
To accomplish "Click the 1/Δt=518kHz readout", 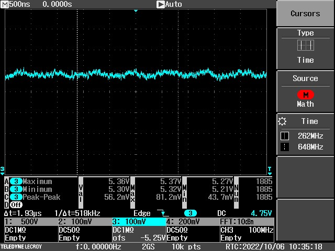I will pos(77,213).
